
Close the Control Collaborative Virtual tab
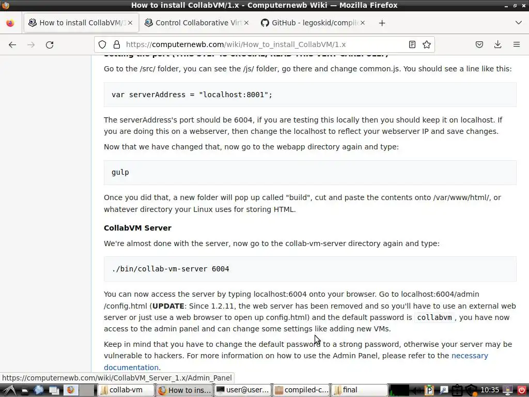pos(246,23)
